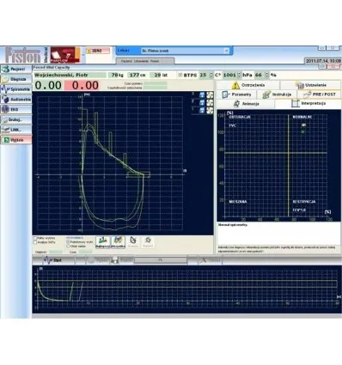Click the save icon for measurement 3

coord(202,94)
